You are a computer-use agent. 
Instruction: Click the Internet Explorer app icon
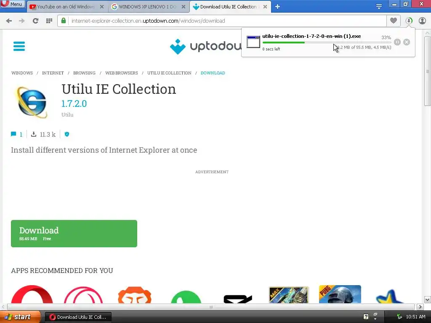[x=32, y=102]
